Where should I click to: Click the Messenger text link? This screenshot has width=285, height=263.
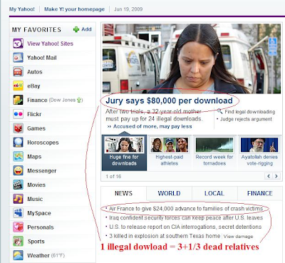42,171
